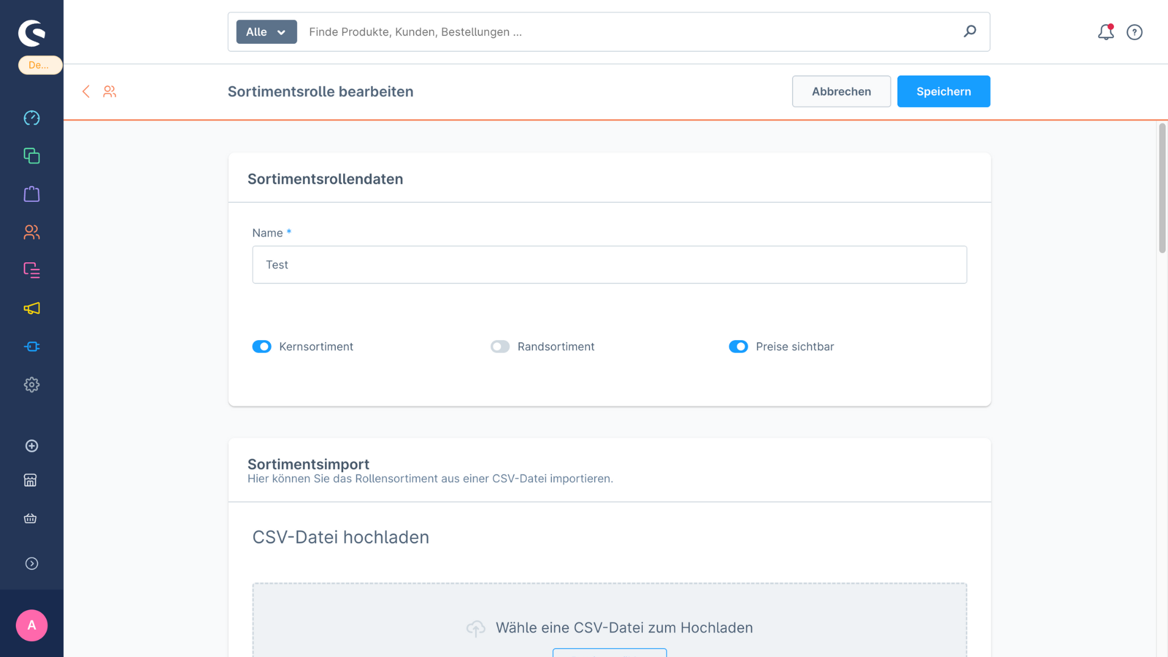
Task: Disable the Kernsortiment toggle
Action: (262, 347)
